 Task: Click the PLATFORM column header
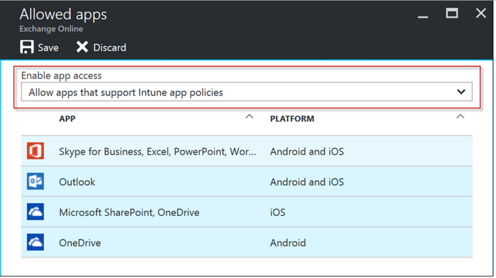click(x=292, y=119)
